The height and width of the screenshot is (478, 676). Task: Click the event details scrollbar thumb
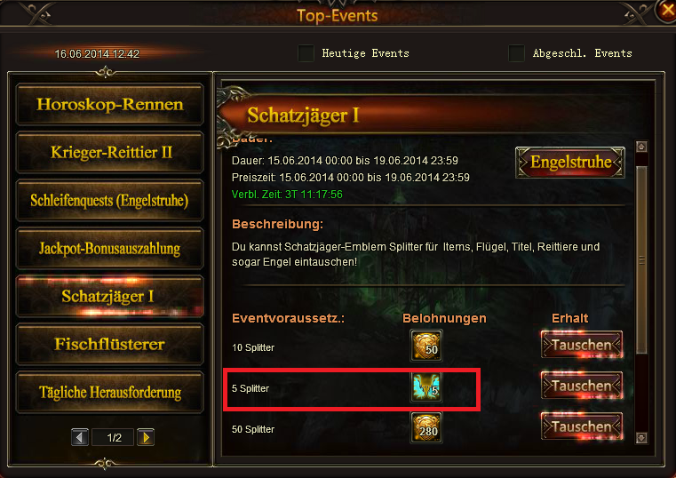coord(641,260)
